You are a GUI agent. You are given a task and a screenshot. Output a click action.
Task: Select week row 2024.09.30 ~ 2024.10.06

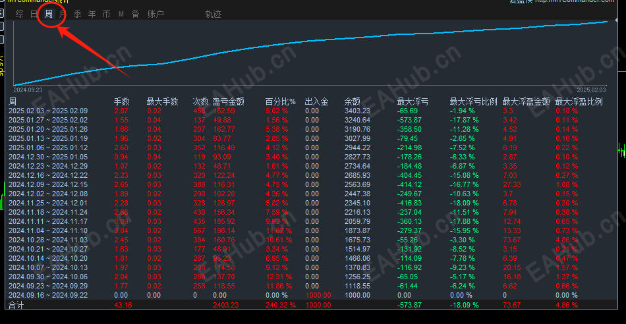click(313, 277)
